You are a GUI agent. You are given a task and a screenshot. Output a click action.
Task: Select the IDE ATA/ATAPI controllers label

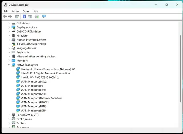coord(31,44)
